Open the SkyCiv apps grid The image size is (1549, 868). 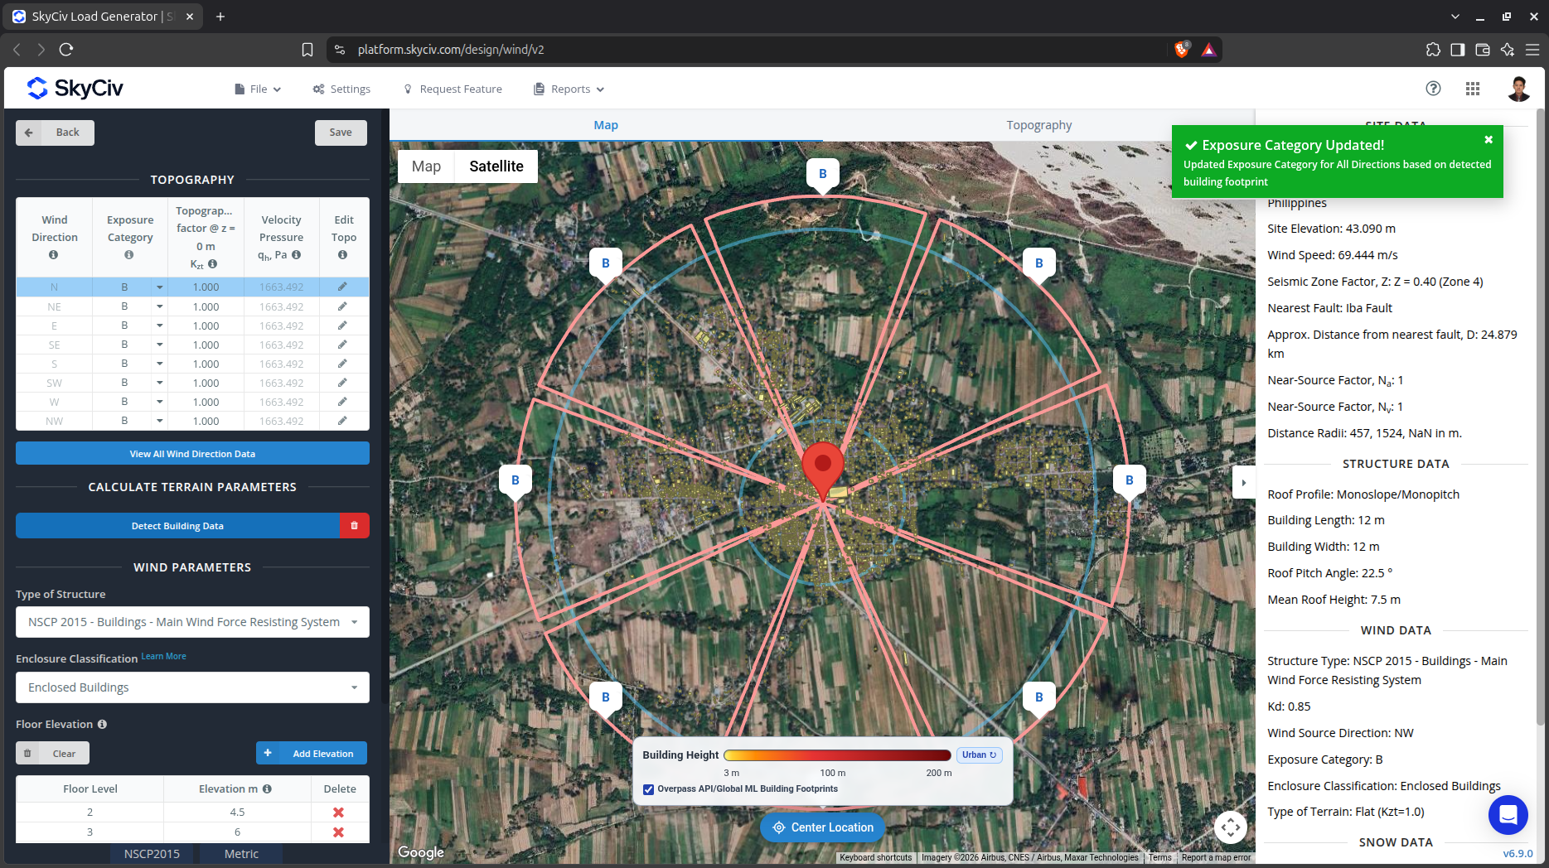[1473, 89]
